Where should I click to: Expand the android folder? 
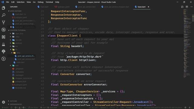point(18,43)
